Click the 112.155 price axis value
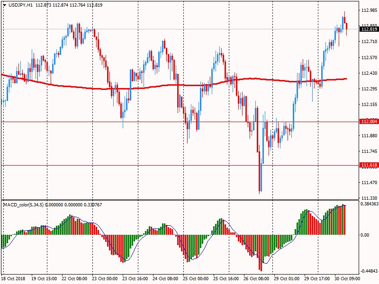379x284 pixels. (369, 105)
